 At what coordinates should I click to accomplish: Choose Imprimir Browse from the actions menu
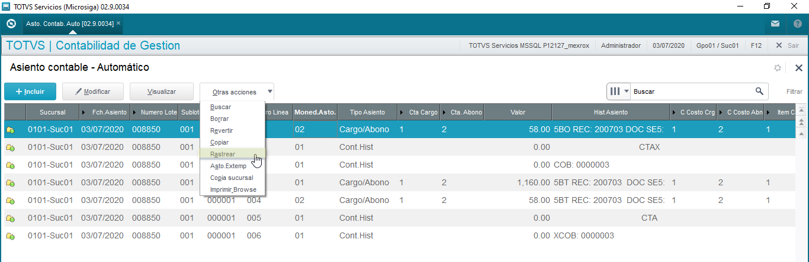click(x=233, y=189)
